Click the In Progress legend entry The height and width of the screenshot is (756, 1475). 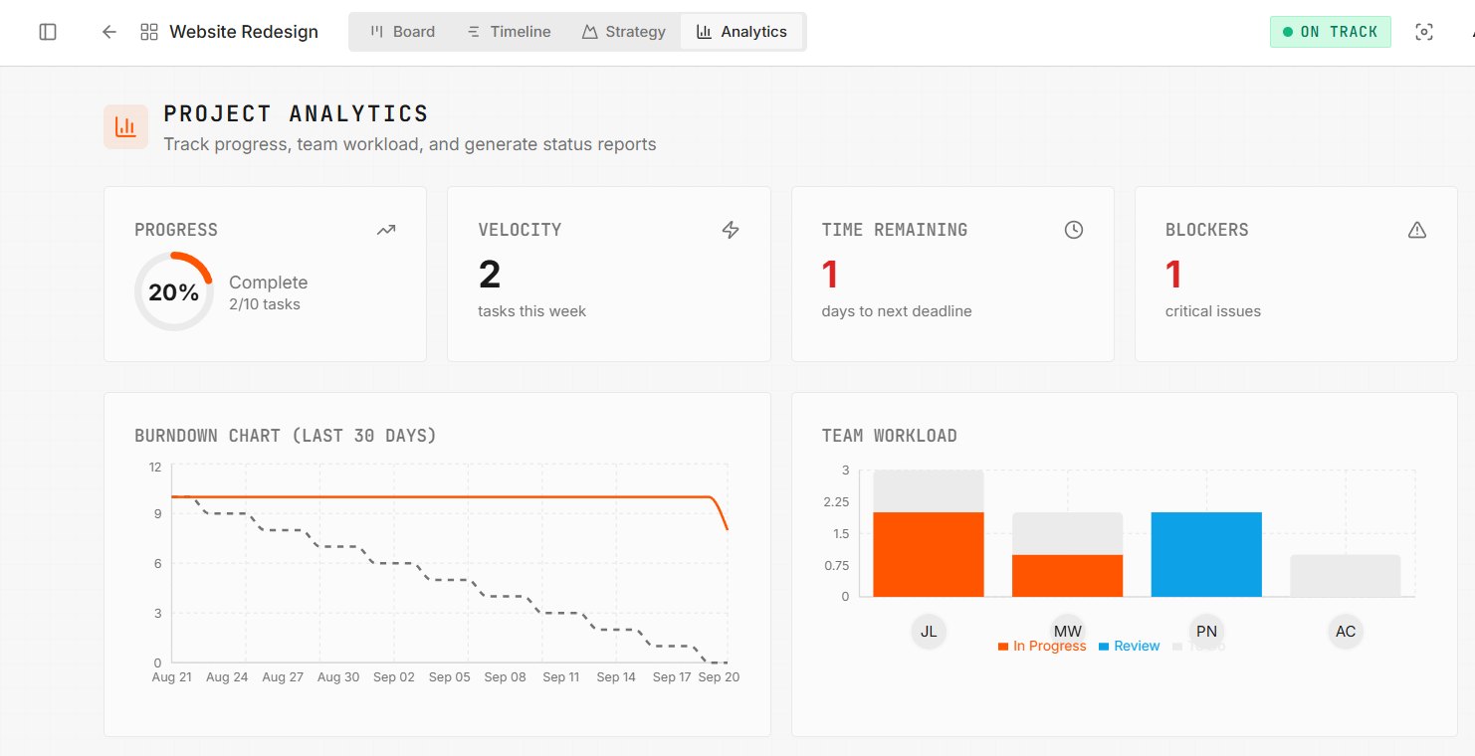click(x=1042, y=647)
